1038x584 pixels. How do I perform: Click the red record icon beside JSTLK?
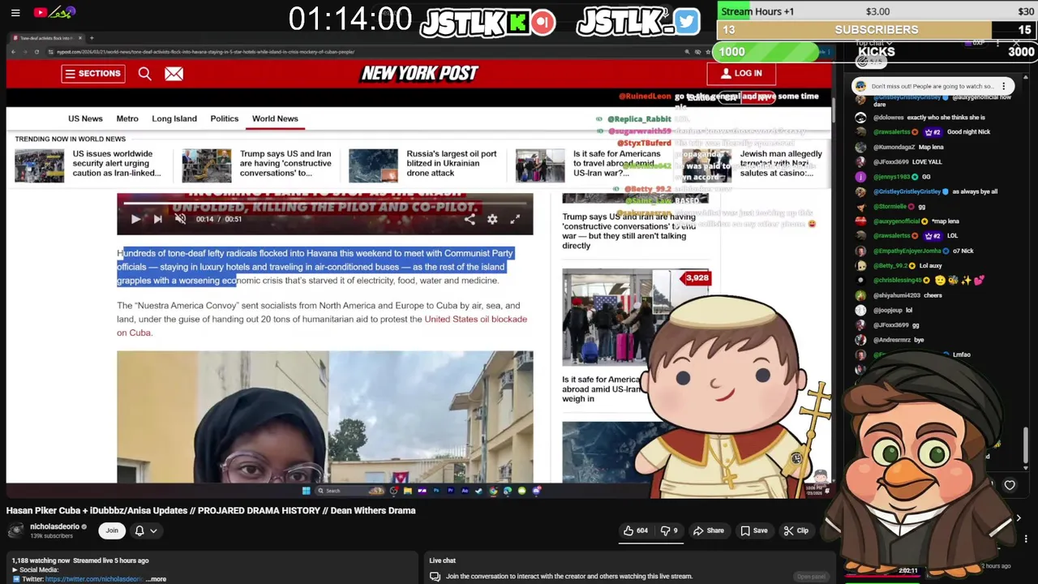(543, 22)
